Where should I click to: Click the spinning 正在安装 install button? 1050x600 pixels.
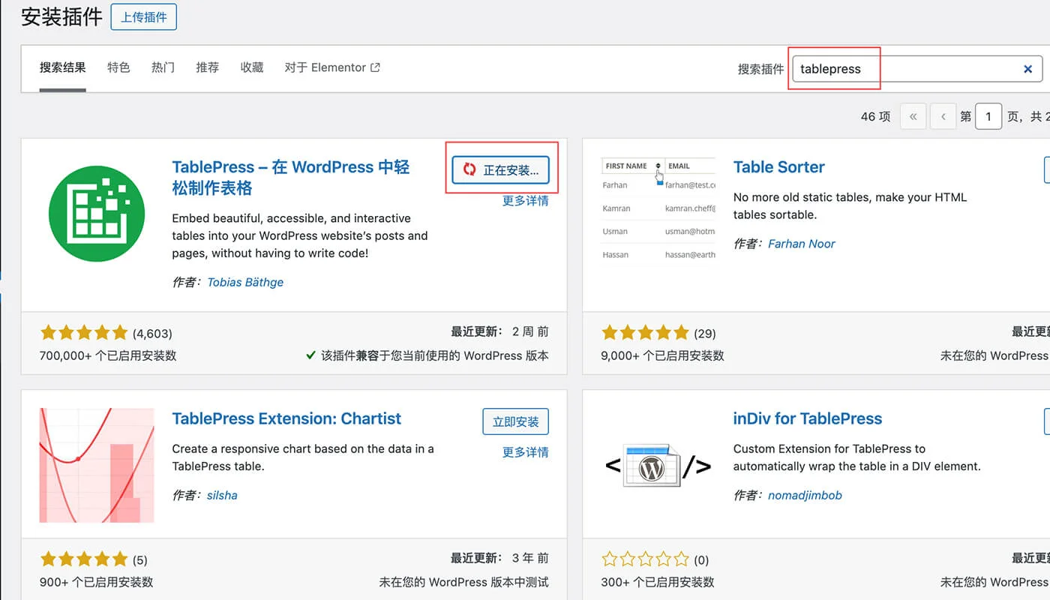coord(500,170)
